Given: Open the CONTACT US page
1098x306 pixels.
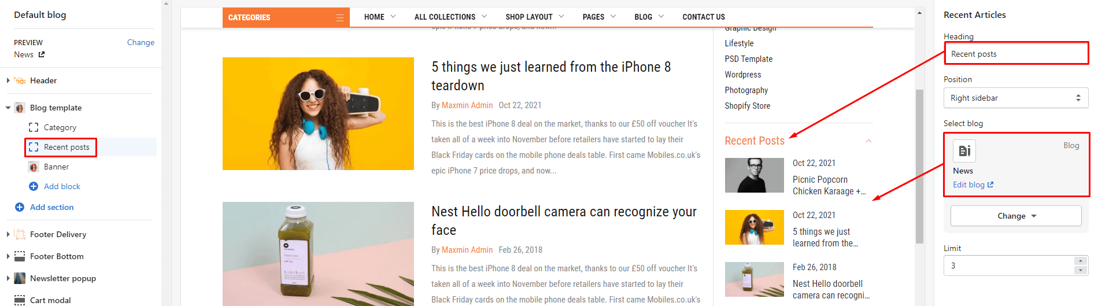Looking at the screenshot, I should point(704,17).
